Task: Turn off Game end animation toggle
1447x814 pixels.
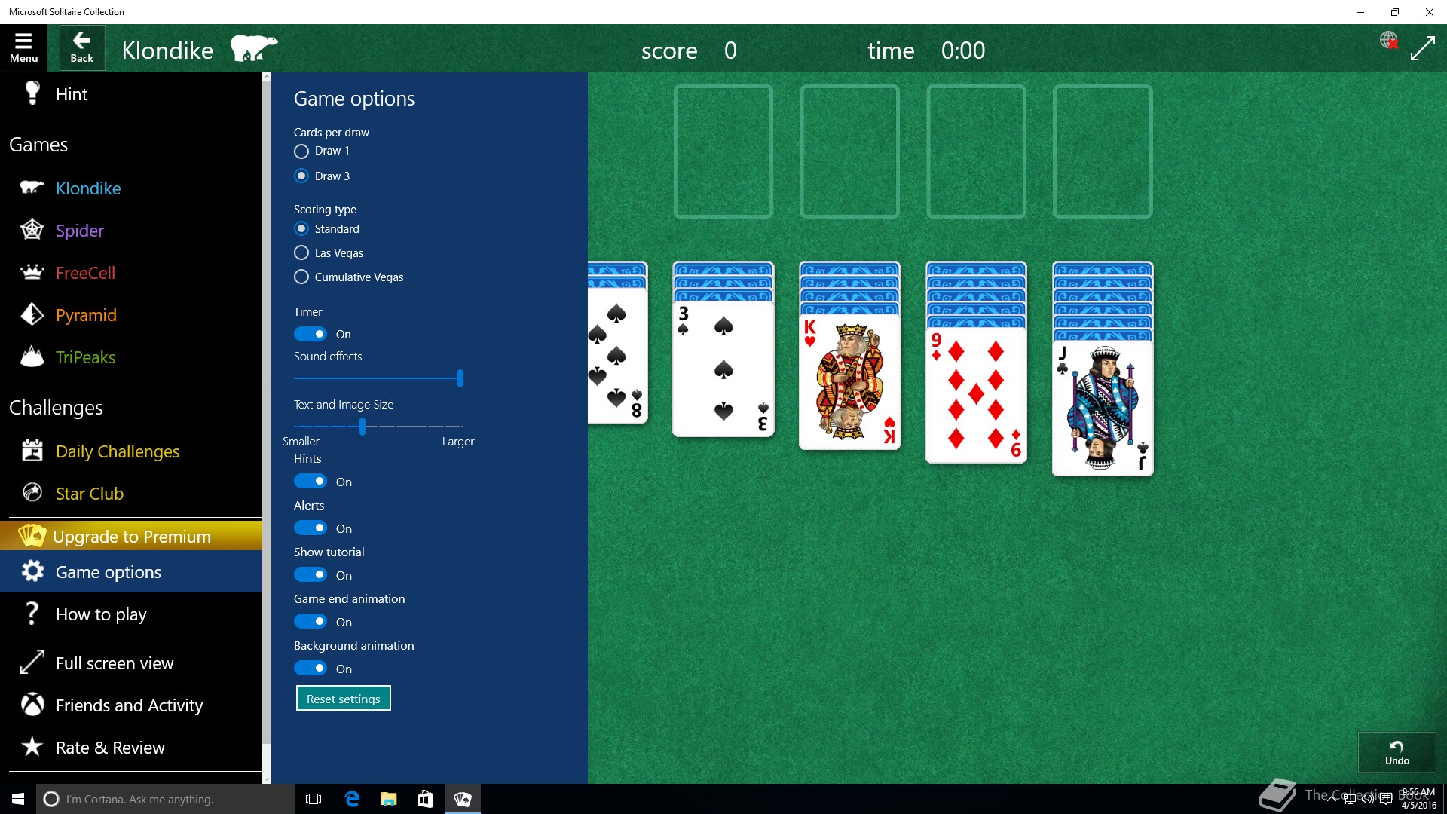Action: point(311,621)
